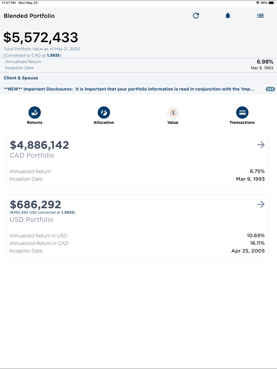This screenshot has height=369, width=277.
Task: Open notifications bell icon
Action: (x=228, y=16)
